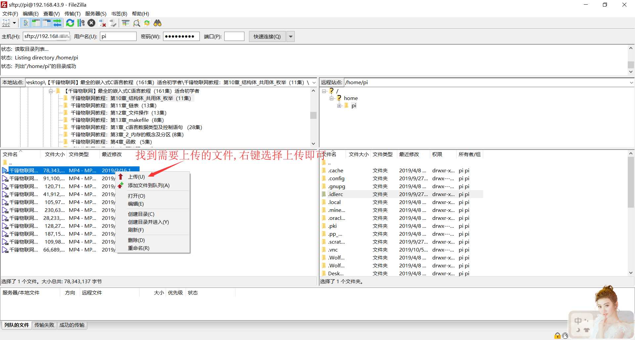Collapse the 最全的嵌入式C语言教程 tree node
635x340 pixels.
pos(51,91)
